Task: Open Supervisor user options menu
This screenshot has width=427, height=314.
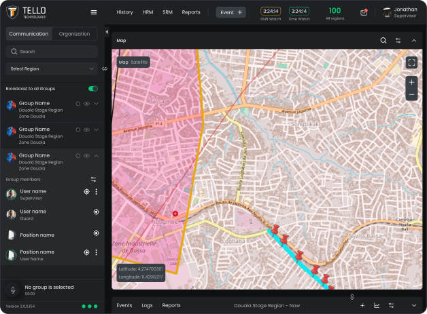Action: 96,191
